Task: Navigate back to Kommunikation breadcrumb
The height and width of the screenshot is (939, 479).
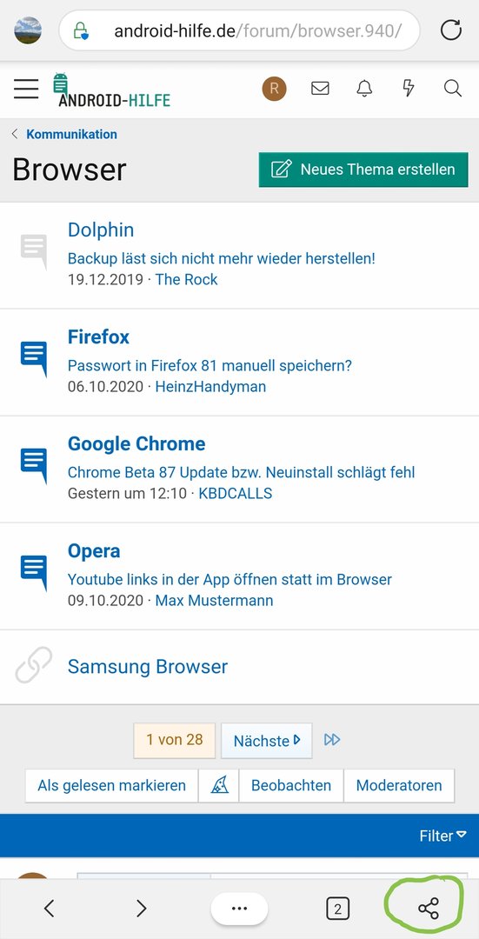Action: tap(71, 134)
